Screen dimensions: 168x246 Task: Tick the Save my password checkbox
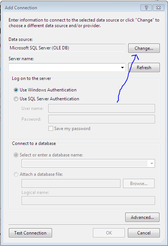click(x=51, y=129)
